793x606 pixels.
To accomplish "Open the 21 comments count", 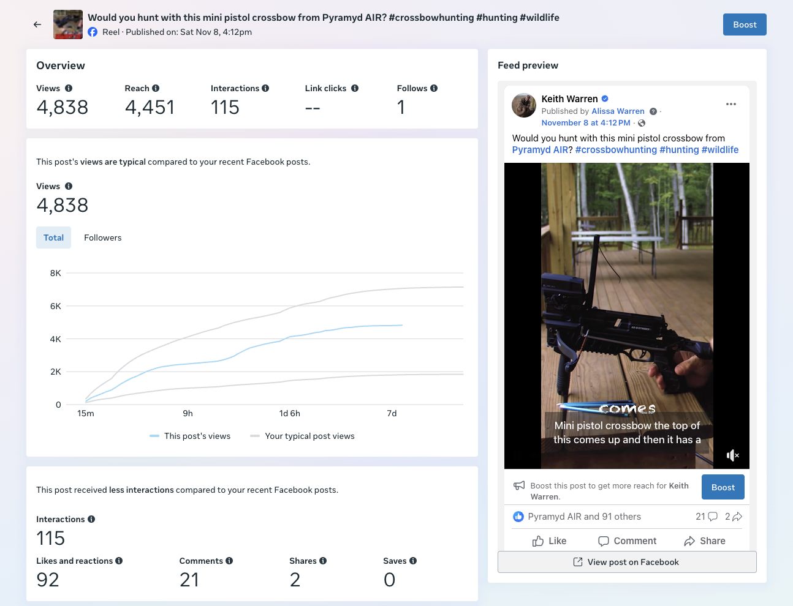I will click(x=707, y=517).
